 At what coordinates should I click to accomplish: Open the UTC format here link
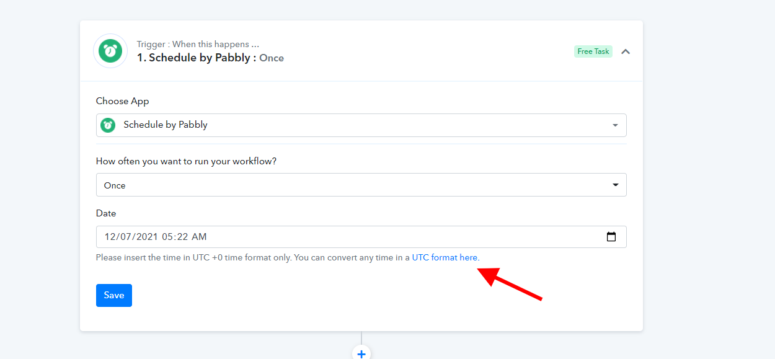(x=445, y=257)
